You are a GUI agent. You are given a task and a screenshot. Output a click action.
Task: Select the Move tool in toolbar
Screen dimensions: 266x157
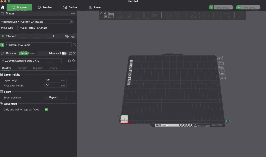pyautogui.click(x=168, y=15)
